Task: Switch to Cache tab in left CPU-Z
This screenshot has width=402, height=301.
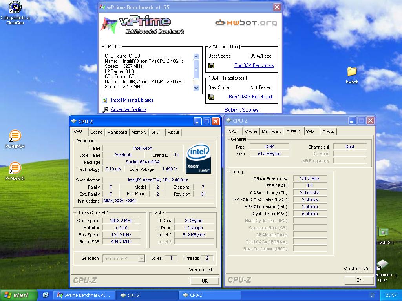Action: point(97,132)
